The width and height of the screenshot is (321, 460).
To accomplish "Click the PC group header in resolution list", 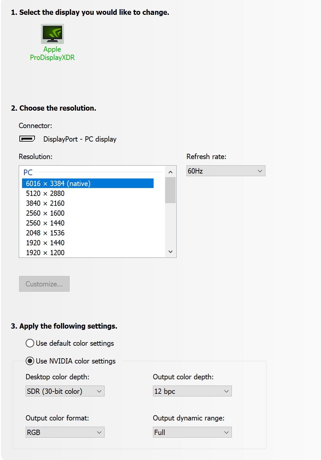I will coord(28,172).
